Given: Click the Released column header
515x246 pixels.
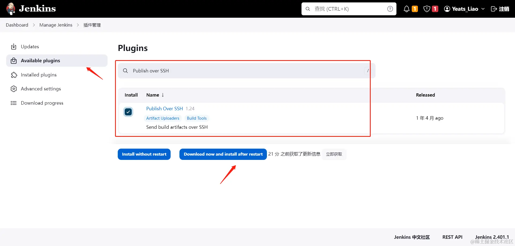Looking at the screenshot, I should [x=425, y=95].
